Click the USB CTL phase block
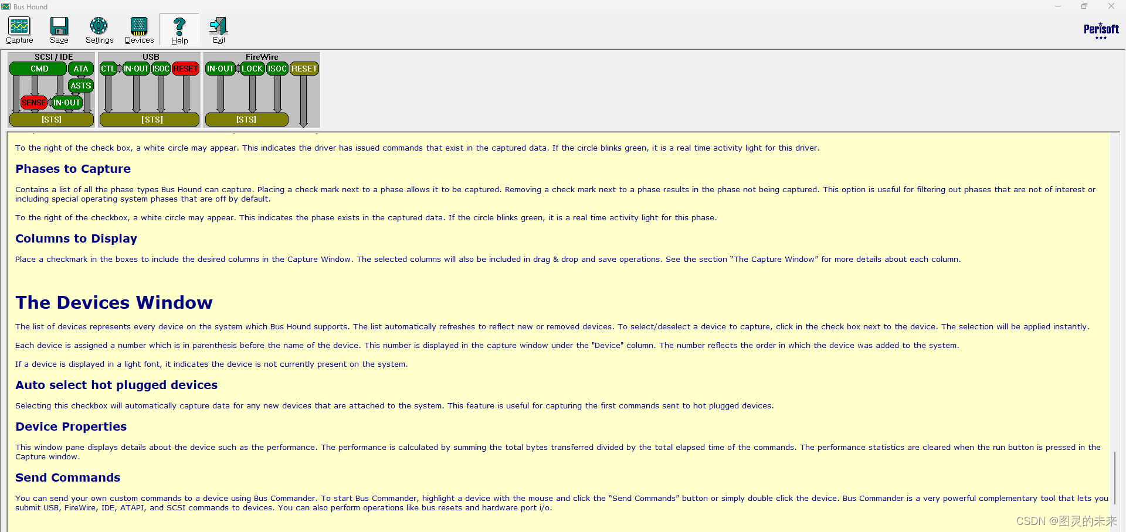1126x532 pixels. 108,69
